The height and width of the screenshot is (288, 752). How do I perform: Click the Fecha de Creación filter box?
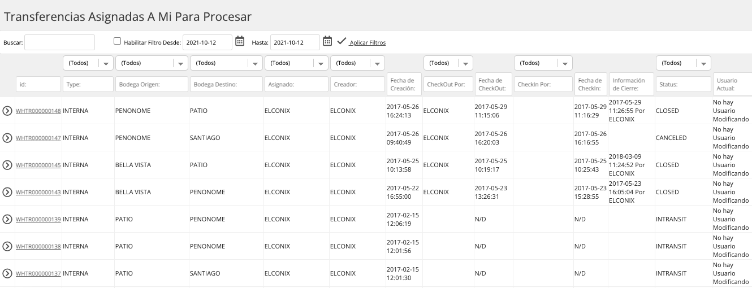coord(404,84)
